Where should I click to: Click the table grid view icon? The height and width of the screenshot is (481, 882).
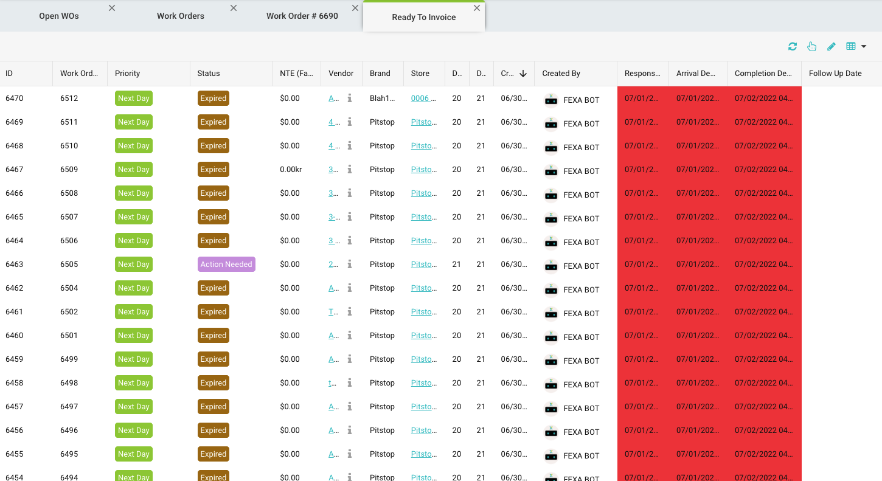pos(851,47)
